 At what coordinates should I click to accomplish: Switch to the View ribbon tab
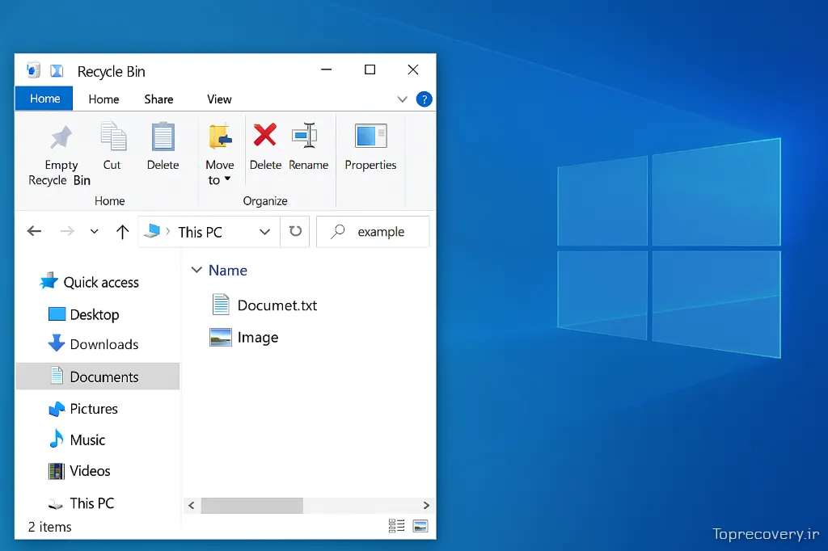[x=218, y=99]
